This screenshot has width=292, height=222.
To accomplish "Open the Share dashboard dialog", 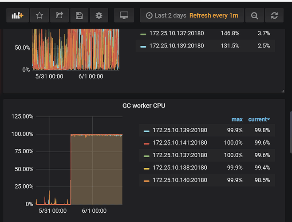I will click(59, 16).
